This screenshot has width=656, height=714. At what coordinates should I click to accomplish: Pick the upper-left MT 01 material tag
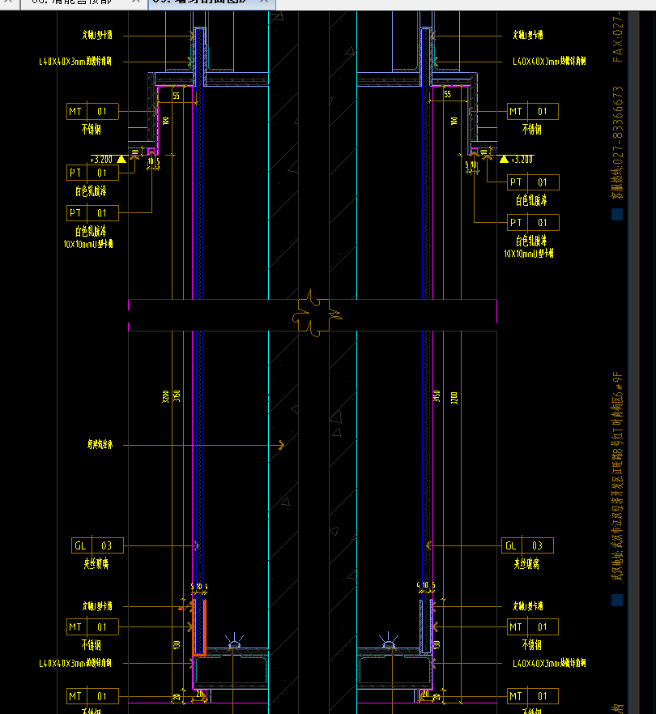click(x=92, y=112)
